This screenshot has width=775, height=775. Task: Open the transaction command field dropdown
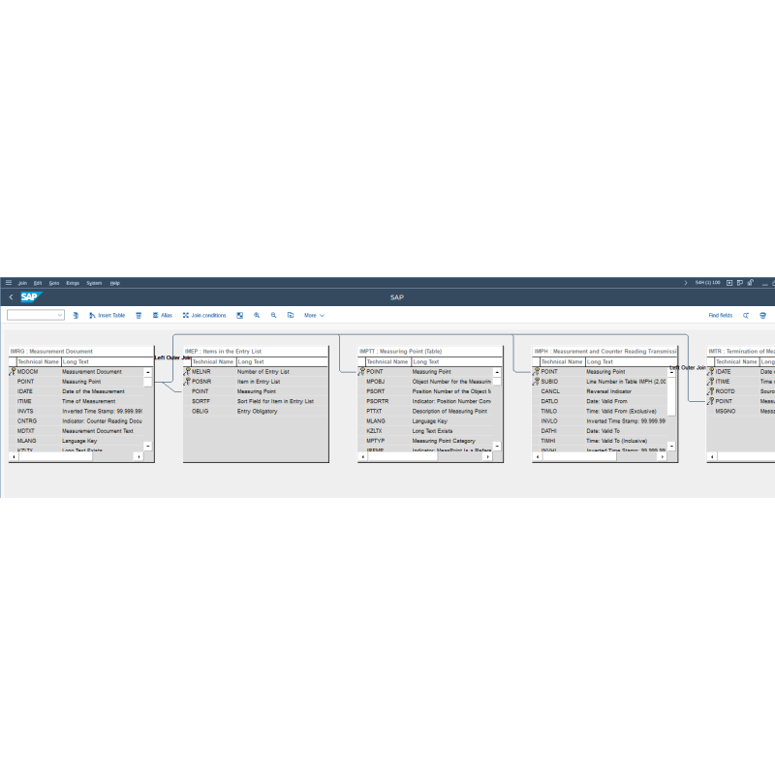coord(60,315)
